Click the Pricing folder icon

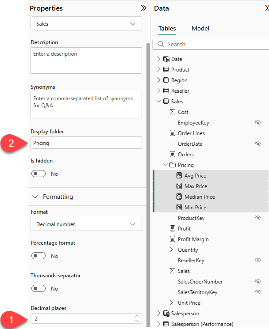tap(173, 165)
